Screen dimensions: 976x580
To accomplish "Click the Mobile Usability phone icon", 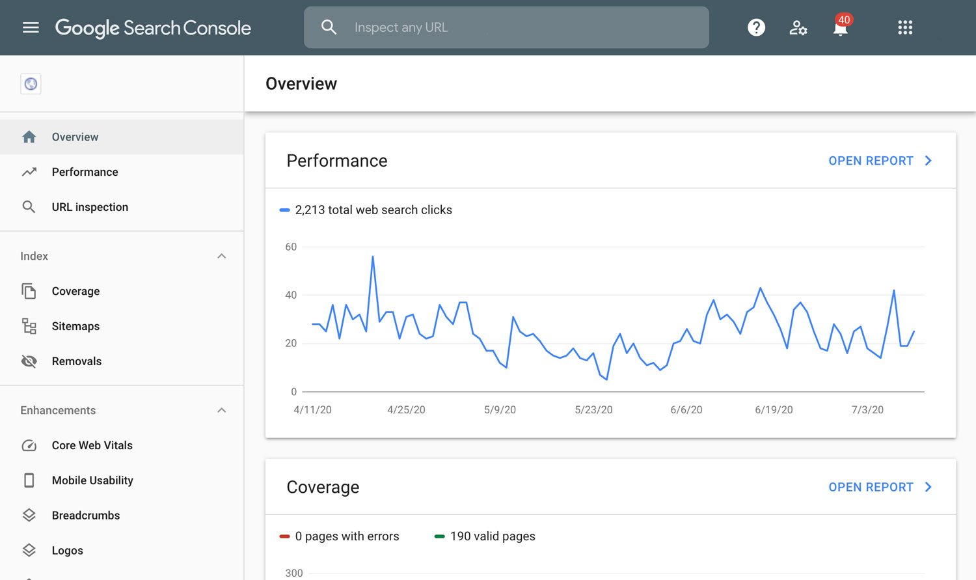I will pyautogui.click(x=29, y=480).
